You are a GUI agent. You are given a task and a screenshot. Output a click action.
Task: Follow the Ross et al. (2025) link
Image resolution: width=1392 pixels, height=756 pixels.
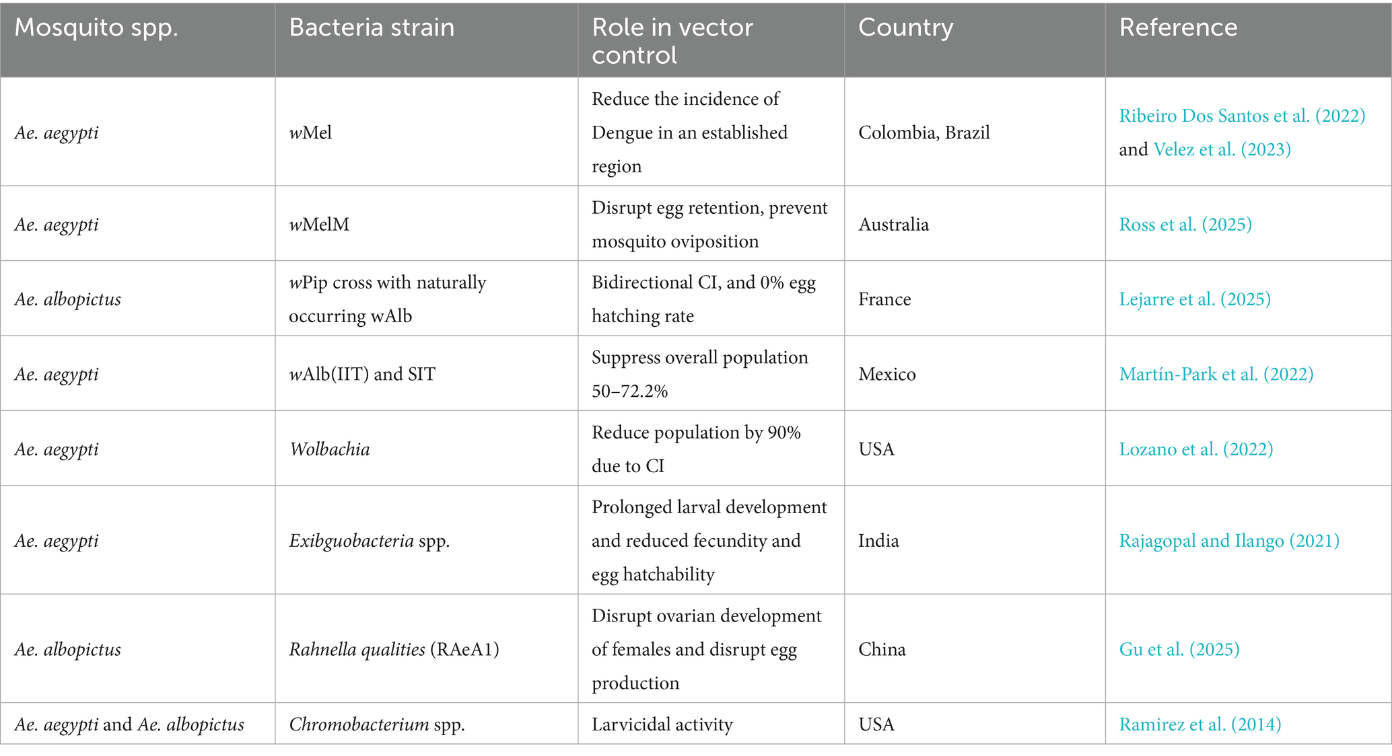tap(1185, 224)
